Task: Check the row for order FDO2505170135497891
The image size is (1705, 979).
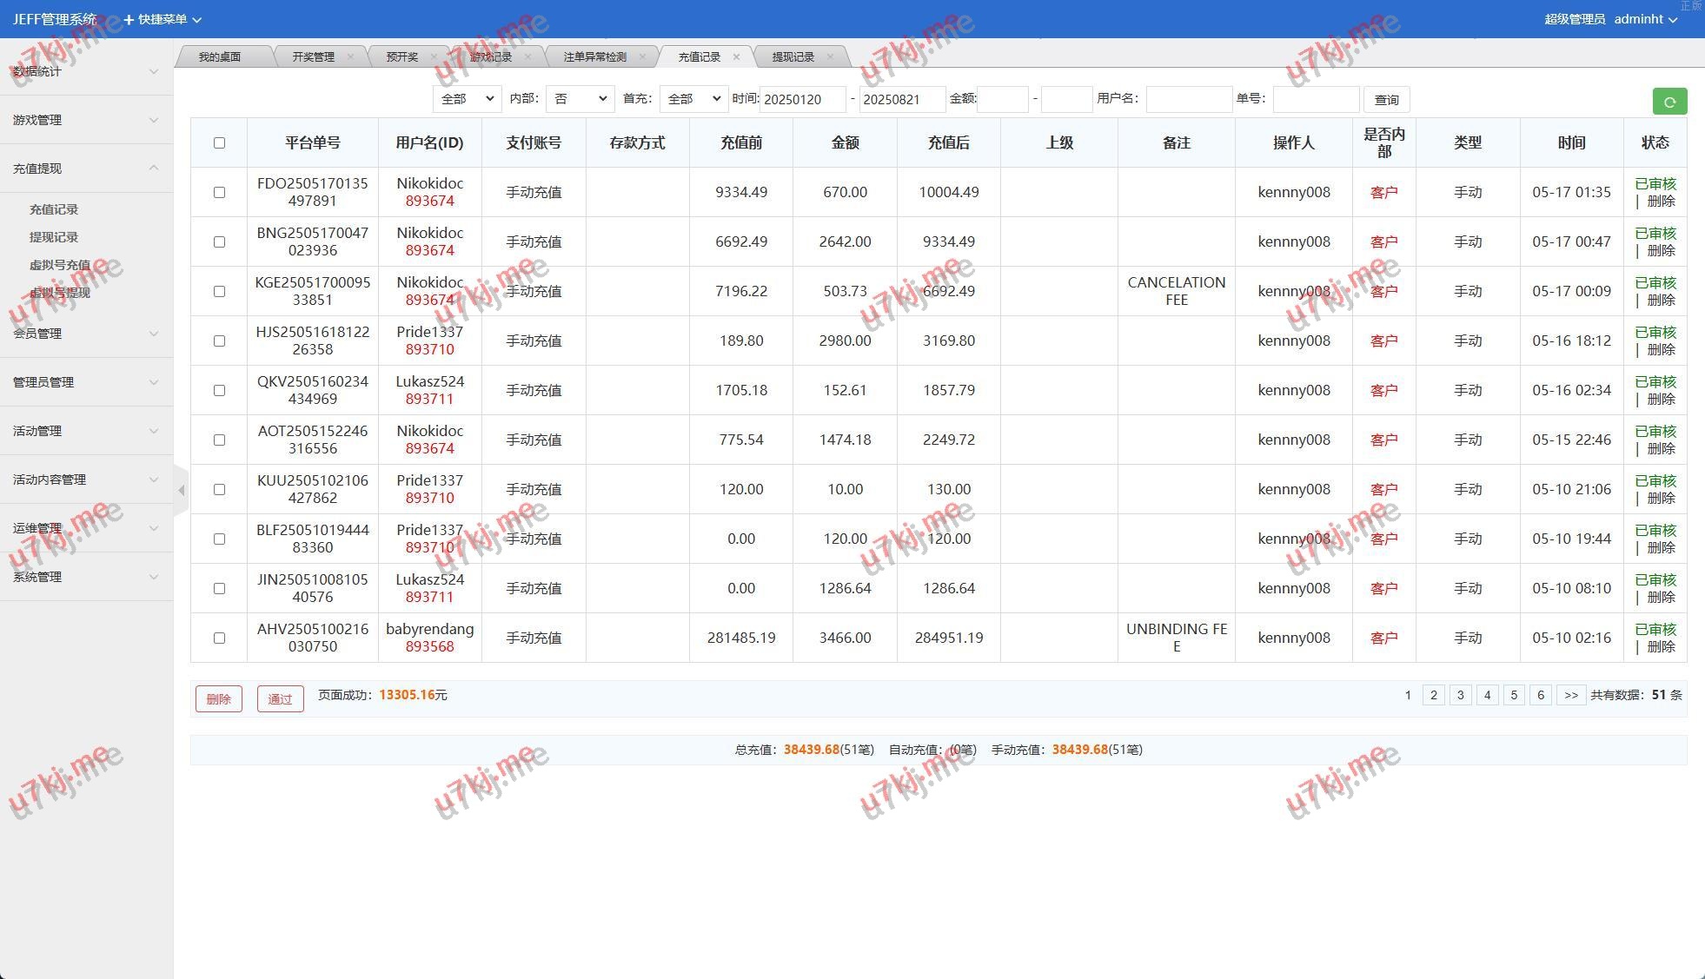Action: [x=219, y=192]
